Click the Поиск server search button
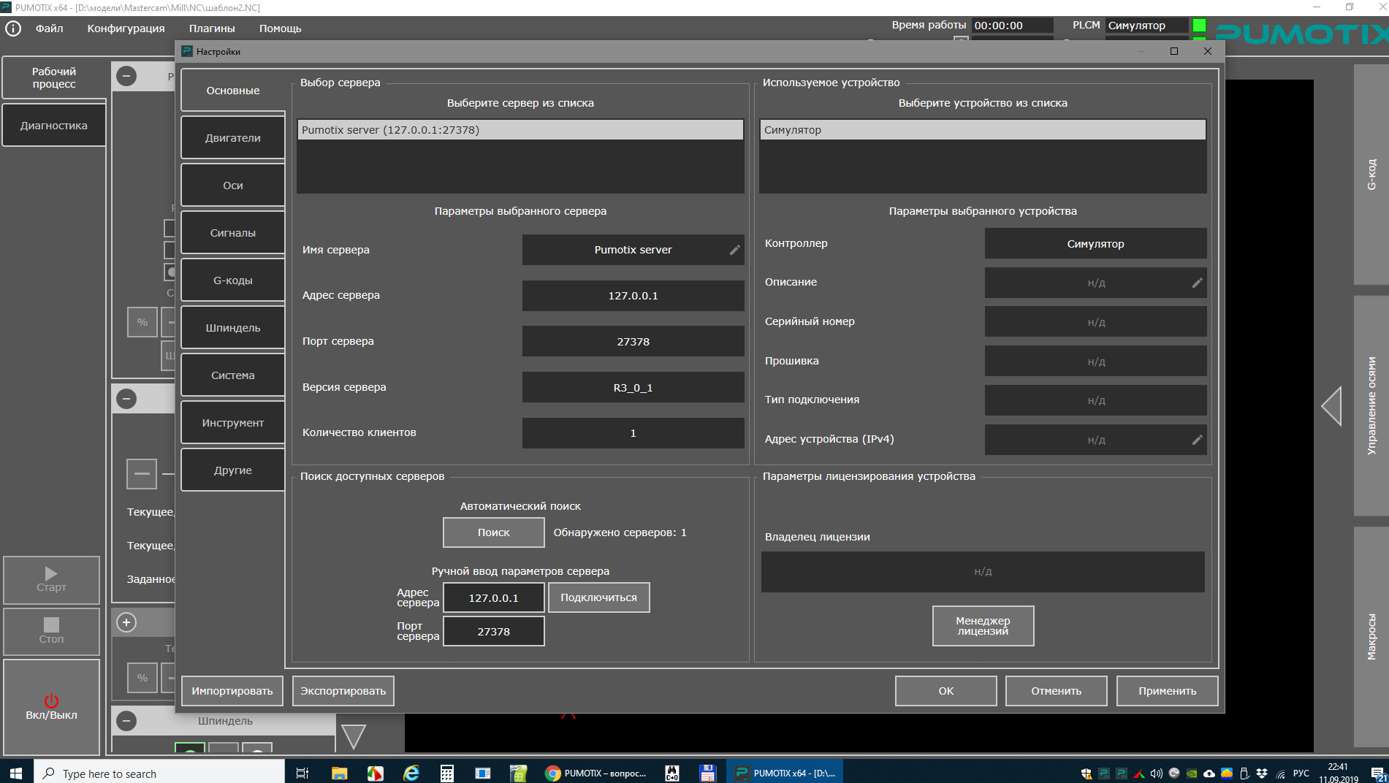Viewport: 1389px width, 783px height. click(494, 532)
